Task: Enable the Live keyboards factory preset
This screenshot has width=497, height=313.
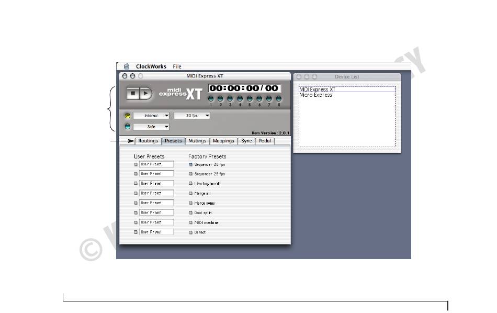Action: tap(190, 184)
